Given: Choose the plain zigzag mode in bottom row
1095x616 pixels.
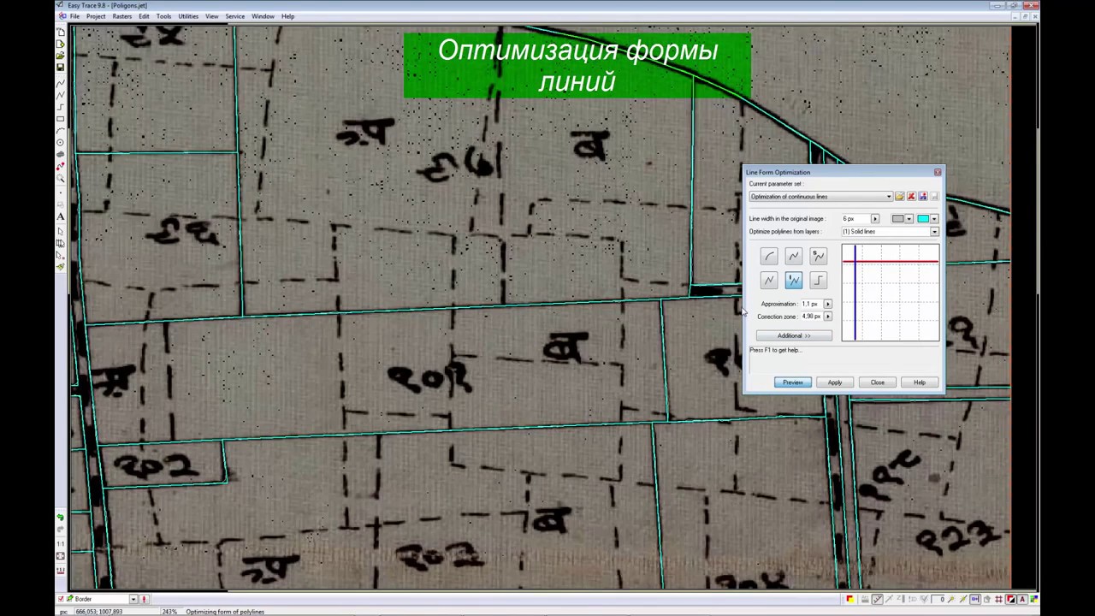Looking at the screenshot, I should pos(769,281).
